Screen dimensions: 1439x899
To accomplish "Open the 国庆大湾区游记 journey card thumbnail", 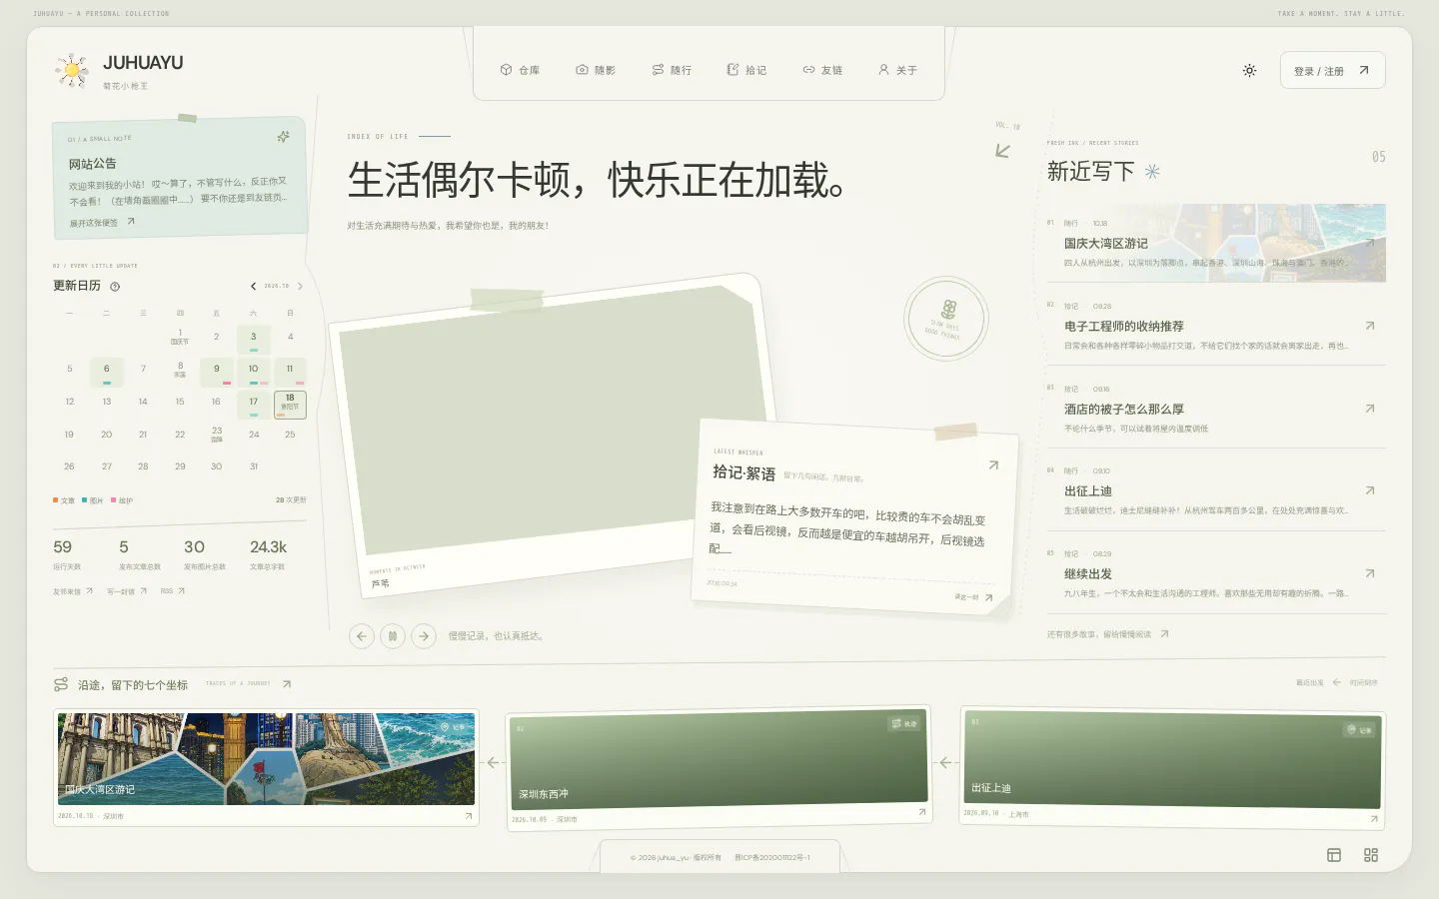I will tap(266, 759).
